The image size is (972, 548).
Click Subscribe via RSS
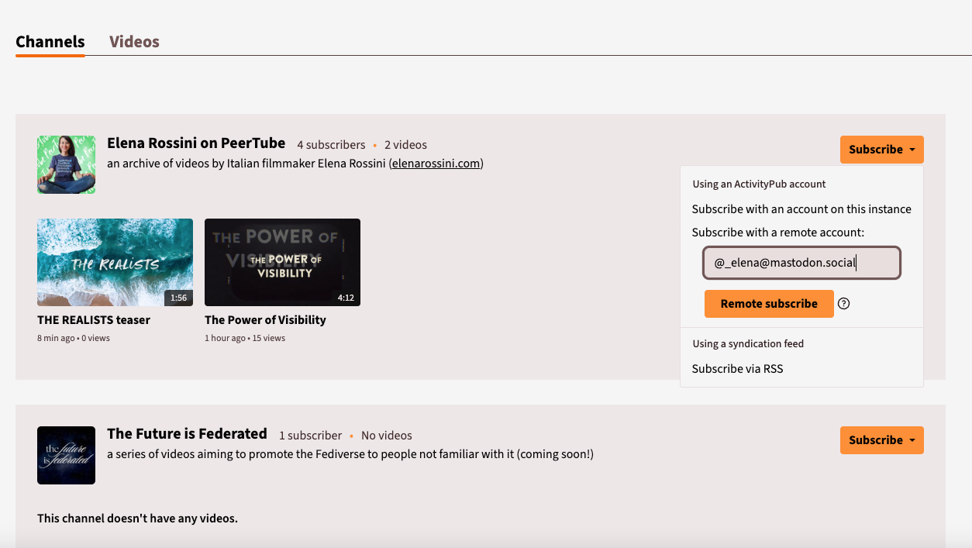(x=737, y=368)
